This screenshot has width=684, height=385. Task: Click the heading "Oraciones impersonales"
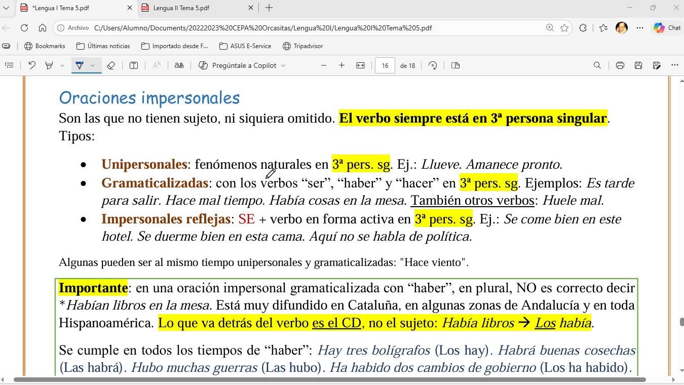point(149,98)
